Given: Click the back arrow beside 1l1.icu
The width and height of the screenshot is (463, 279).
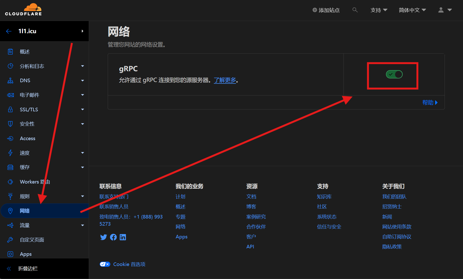Looking at the screenshot, I should 9,31.
